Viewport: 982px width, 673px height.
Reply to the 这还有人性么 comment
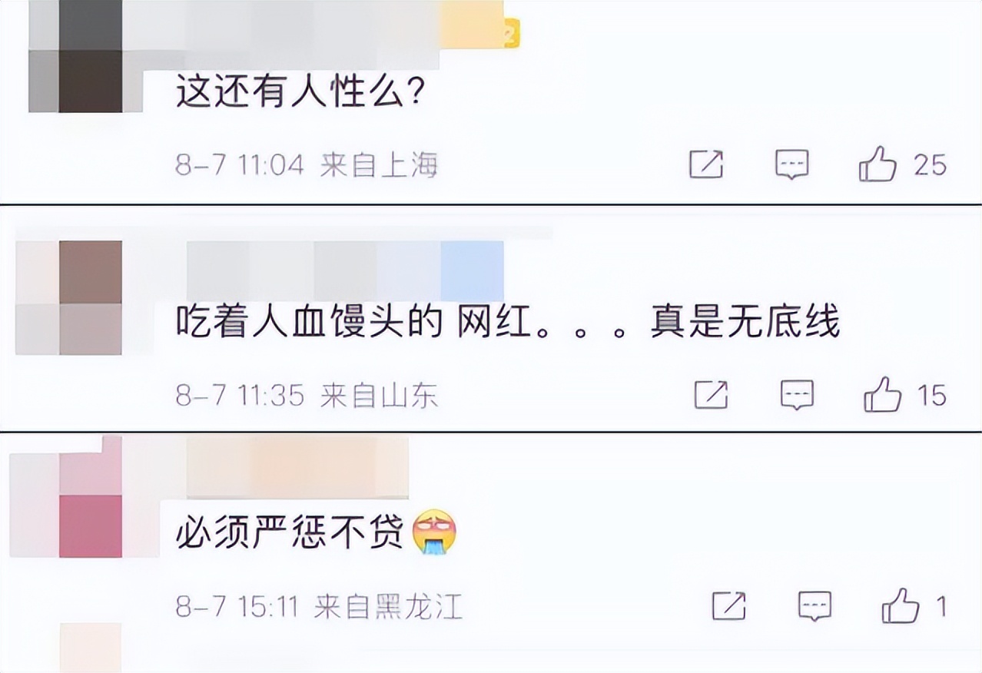click(791, 164)
